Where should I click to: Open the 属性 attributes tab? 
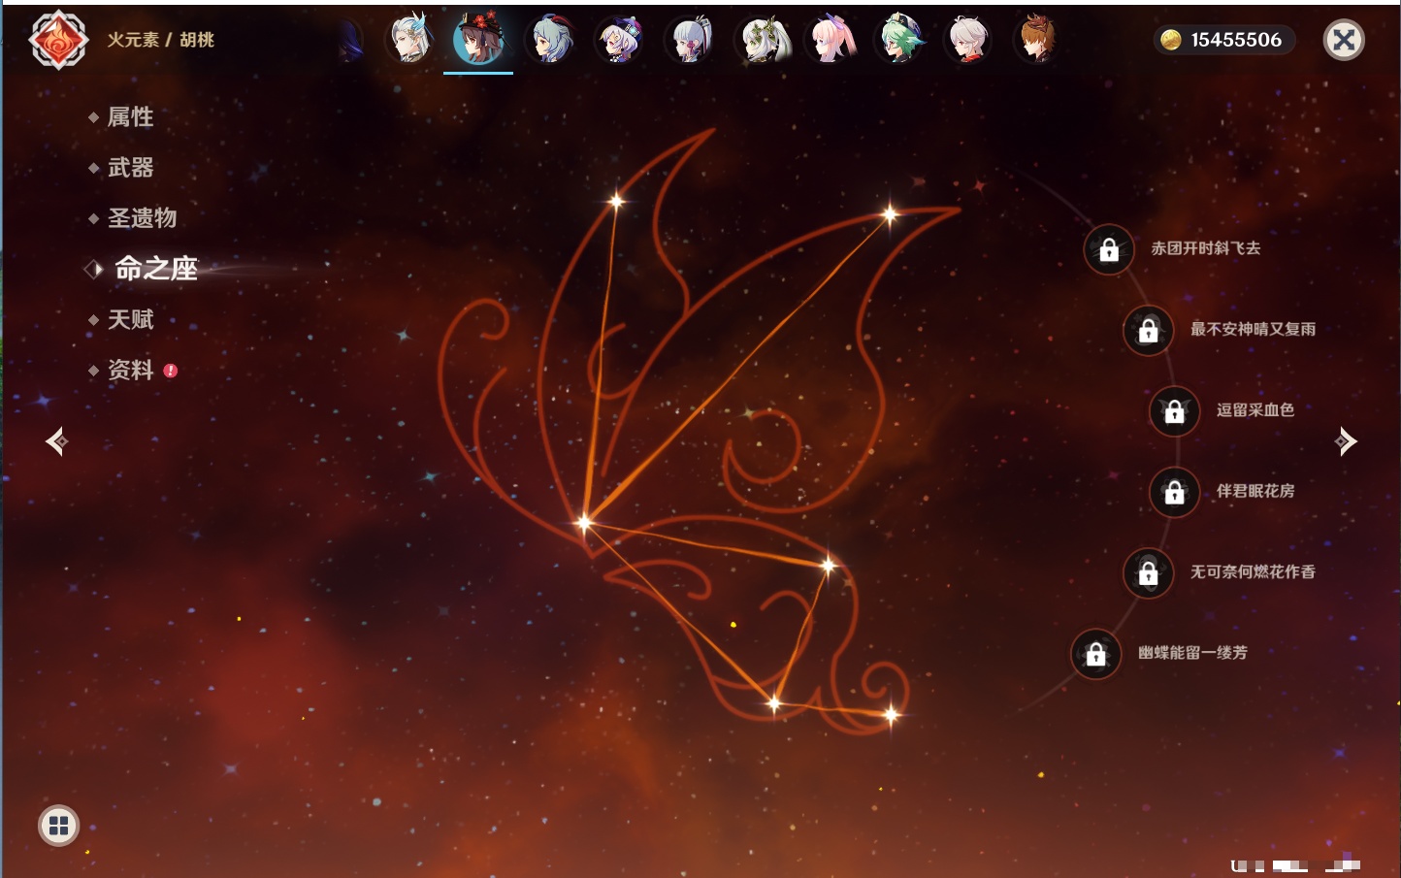(130, 117)
